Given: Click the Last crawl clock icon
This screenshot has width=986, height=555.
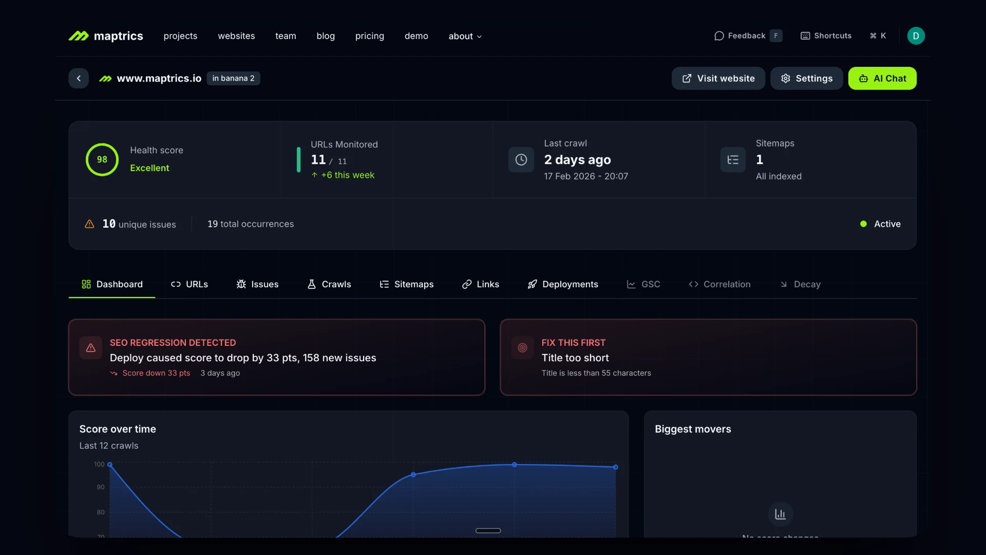Looking at the screenshot, I should pyautogui.click(x=521, y=160).
